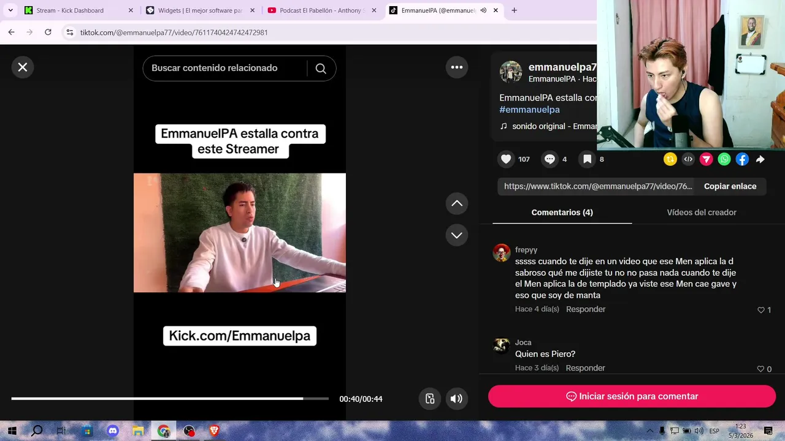Toggle the video volume speaker
Image resolution: width=785 pixels, height=441 pixels.
pyautogui.click(x=456, y=399)
